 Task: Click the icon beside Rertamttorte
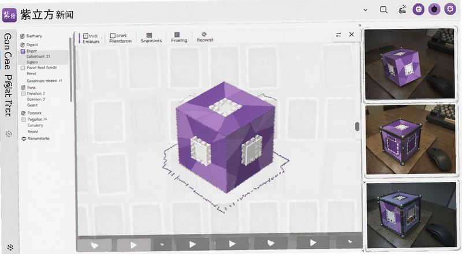[x=24, y=139]
